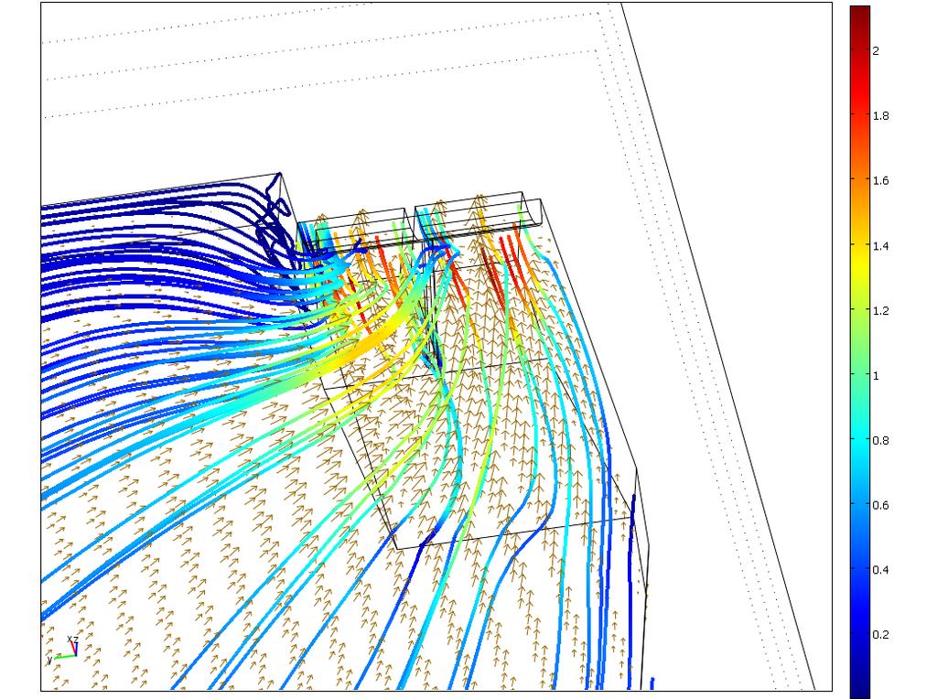This screenshot has height=699, width=937.
Task: Click the dark red top of the color legend
Action: click(860, 15)
